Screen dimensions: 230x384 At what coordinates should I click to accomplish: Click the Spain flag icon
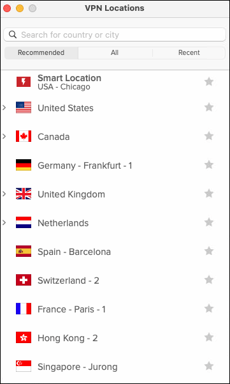[24, 251]
